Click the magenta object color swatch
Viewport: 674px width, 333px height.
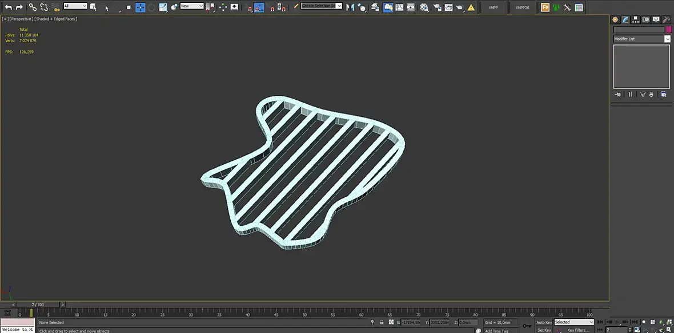(668, 30)
